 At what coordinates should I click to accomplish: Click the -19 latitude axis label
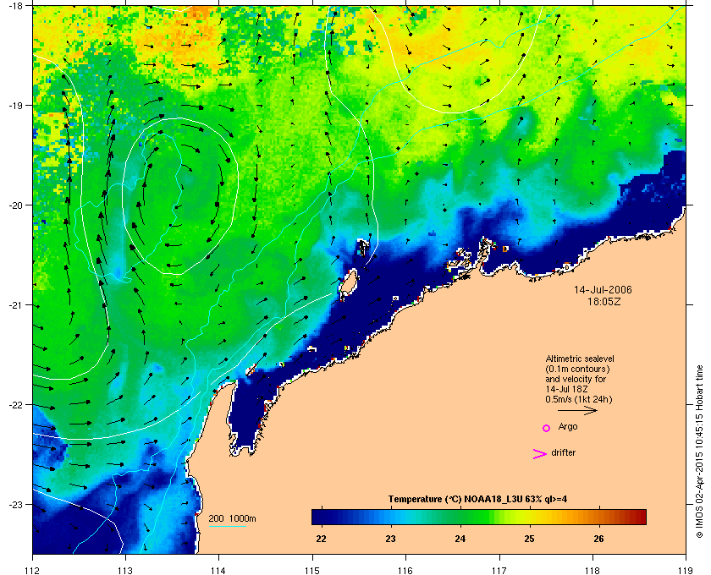pyautogui.click(x=16, y=106)
